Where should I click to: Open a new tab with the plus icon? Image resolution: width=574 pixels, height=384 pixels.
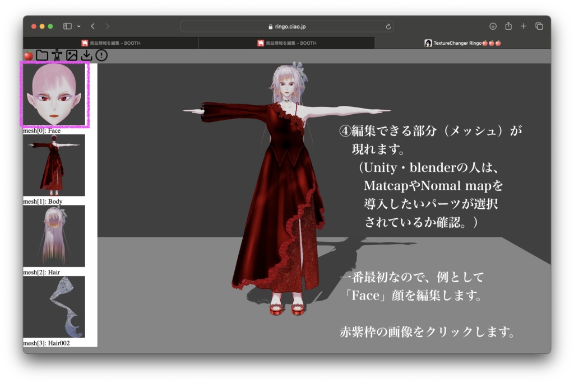[x=524, y=26]
